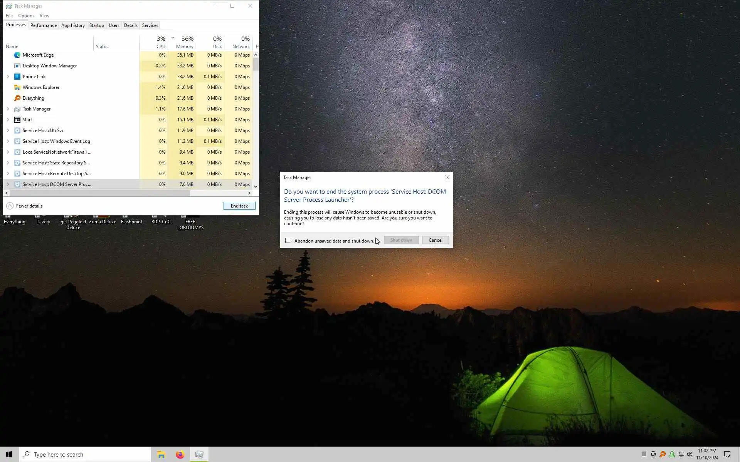Cancel the end process dialog
This screenshot has width=740, height=462.
click(x=435, y=240)
